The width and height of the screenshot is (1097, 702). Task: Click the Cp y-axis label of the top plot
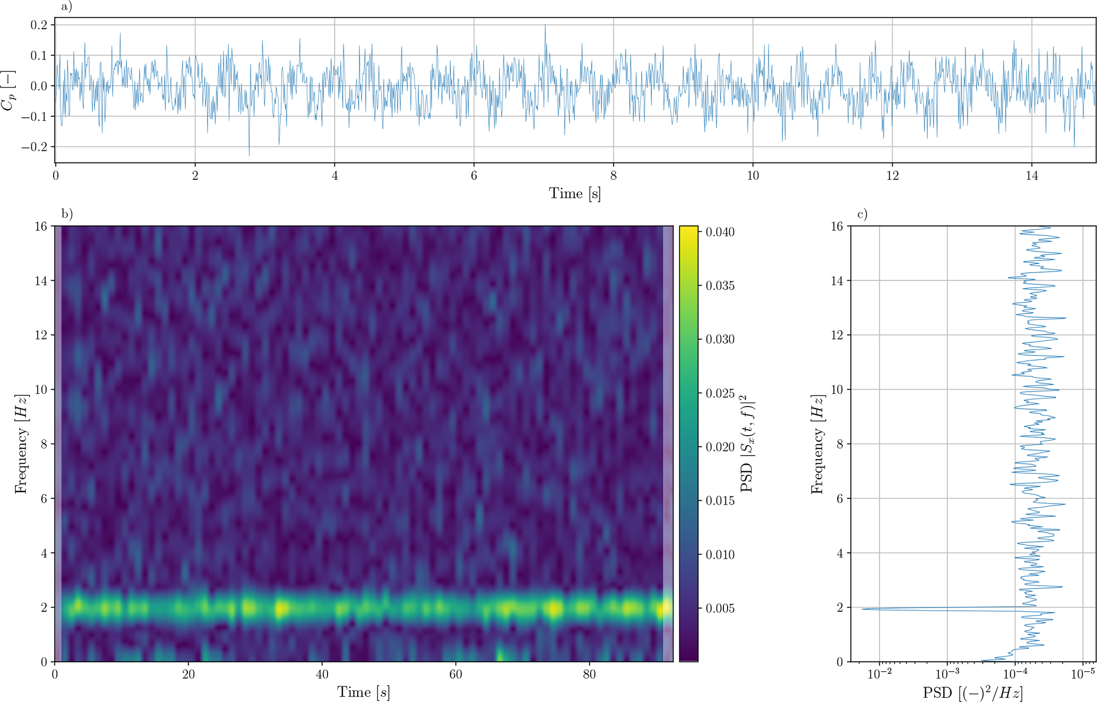click(8, 90)
